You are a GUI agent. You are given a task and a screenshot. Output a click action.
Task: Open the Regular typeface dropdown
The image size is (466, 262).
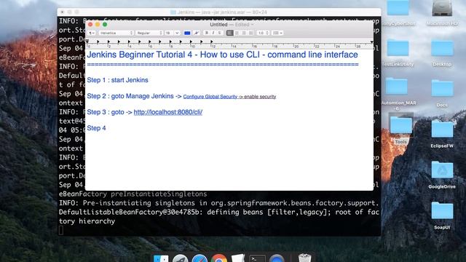click(x=149, y=33)
